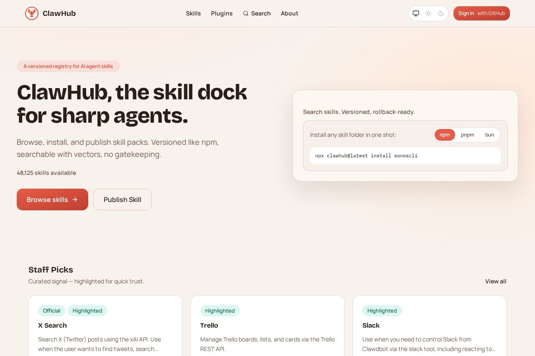Click the ClawHub brand name text
The width and height of the screenshot is (535, 356).
(x=59, y=13)
